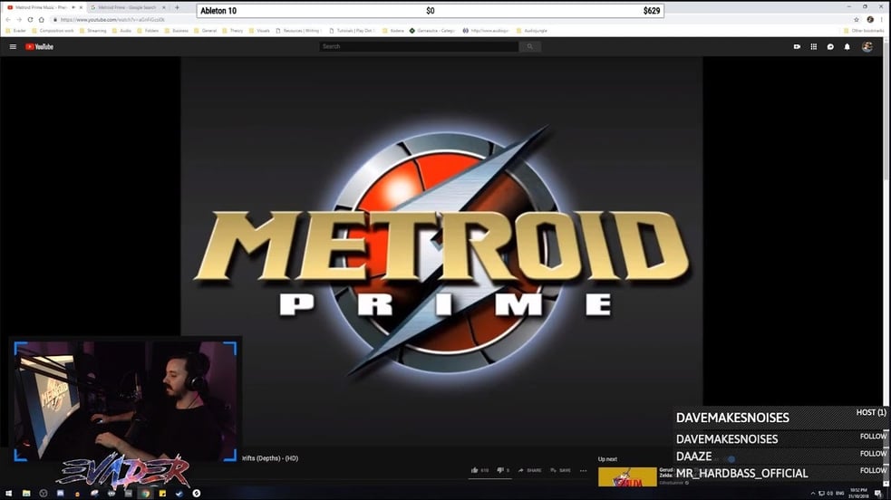Screen dimensions: 891x500
Task: Open the white circular taskbar app icon
Action: pyautogui.click(x=197, y=493)
